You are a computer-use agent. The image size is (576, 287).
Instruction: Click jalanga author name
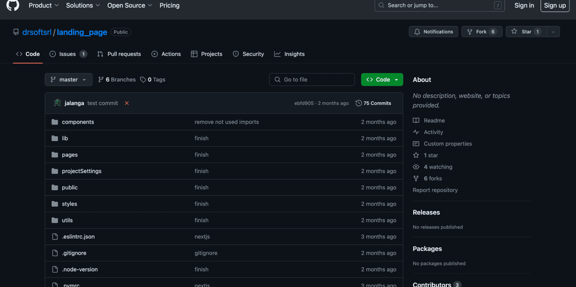(74, 103)
